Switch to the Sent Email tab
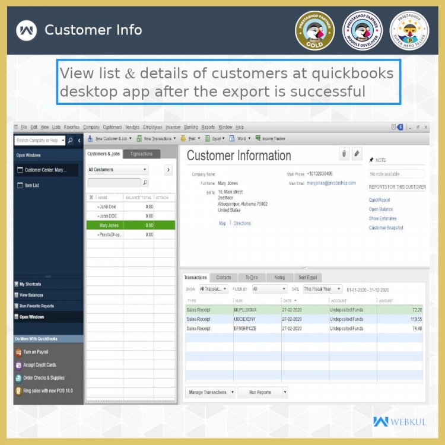The image size is (445, 445). click(307, 278)
